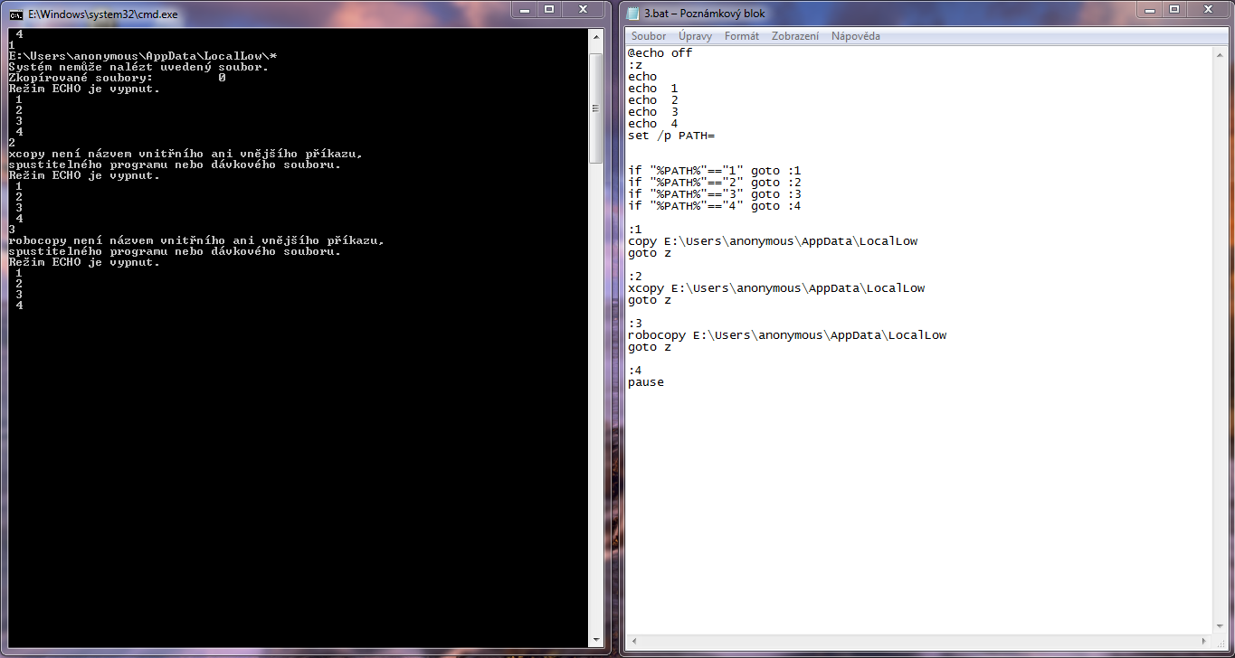
Task: Click the "3.bat – Poznámkový blok" title text
Action: 705,14
